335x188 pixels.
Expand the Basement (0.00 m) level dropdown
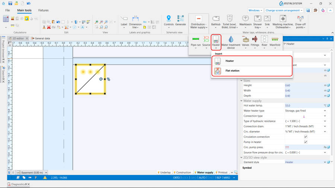(46, 172)
